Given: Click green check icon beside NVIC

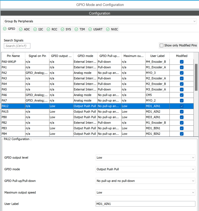Looking at the screenshot, I should 108,29.
